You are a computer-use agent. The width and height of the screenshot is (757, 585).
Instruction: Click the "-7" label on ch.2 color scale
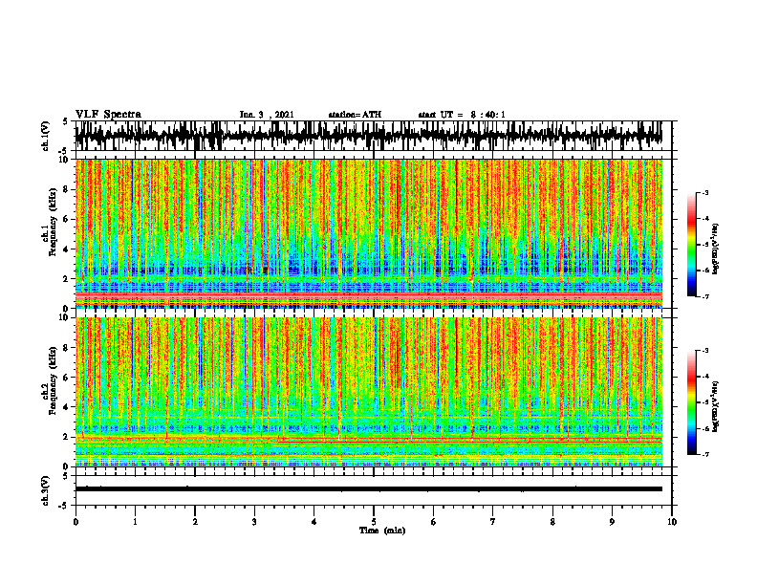[705, 454]
